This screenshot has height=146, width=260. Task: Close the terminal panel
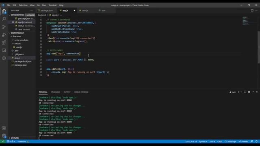coord(257,92)
